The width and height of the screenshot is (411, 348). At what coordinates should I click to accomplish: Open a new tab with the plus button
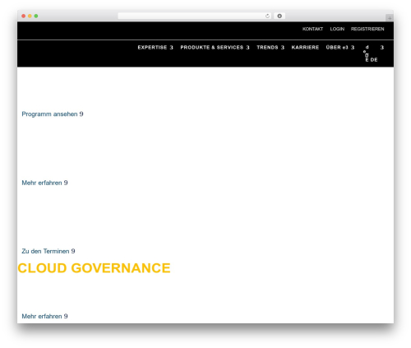[x=390, y=18]
